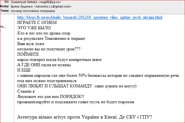Click the subject text 'почему постоянно полумеры'

[33, 11]
